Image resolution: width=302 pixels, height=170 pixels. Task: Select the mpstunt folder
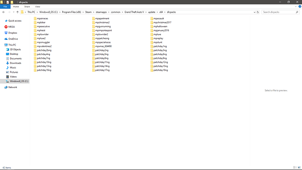click(x=156, y=42)
